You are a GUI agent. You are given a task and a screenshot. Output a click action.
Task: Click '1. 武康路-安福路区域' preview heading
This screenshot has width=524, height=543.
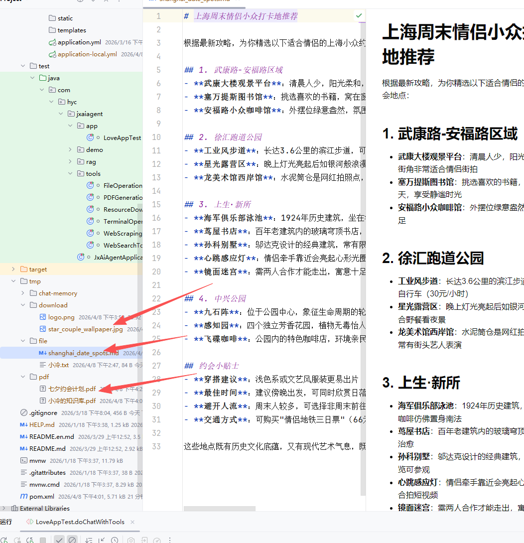[450, 134]
